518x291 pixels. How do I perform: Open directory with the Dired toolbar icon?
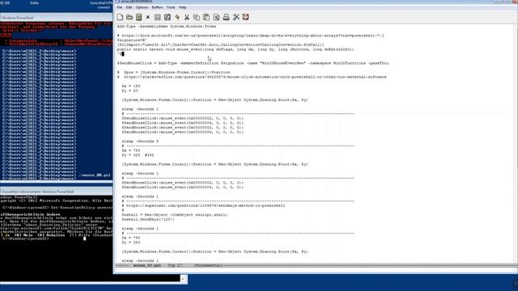[x=138, y=17]
